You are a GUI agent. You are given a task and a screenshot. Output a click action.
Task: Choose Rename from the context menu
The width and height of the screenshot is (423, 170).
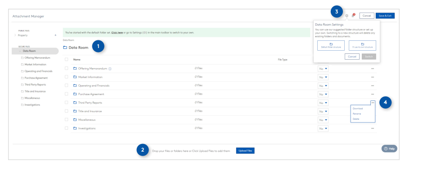click(357, 114)
